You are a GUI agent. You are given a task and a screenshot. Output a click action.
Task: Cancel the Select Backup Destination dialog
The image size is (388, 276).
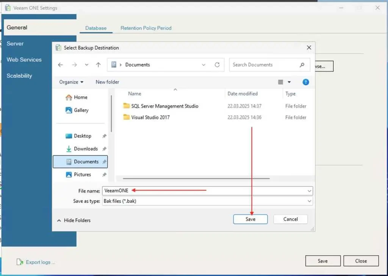tap(291, 219)
